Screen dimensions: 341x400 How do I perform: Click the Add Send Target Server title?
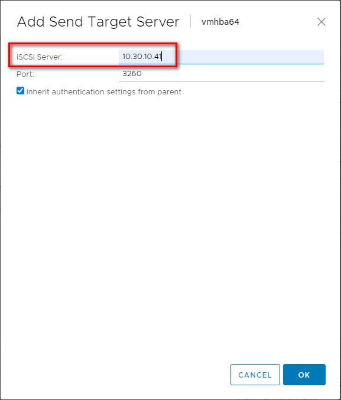[x=98, y=22]
